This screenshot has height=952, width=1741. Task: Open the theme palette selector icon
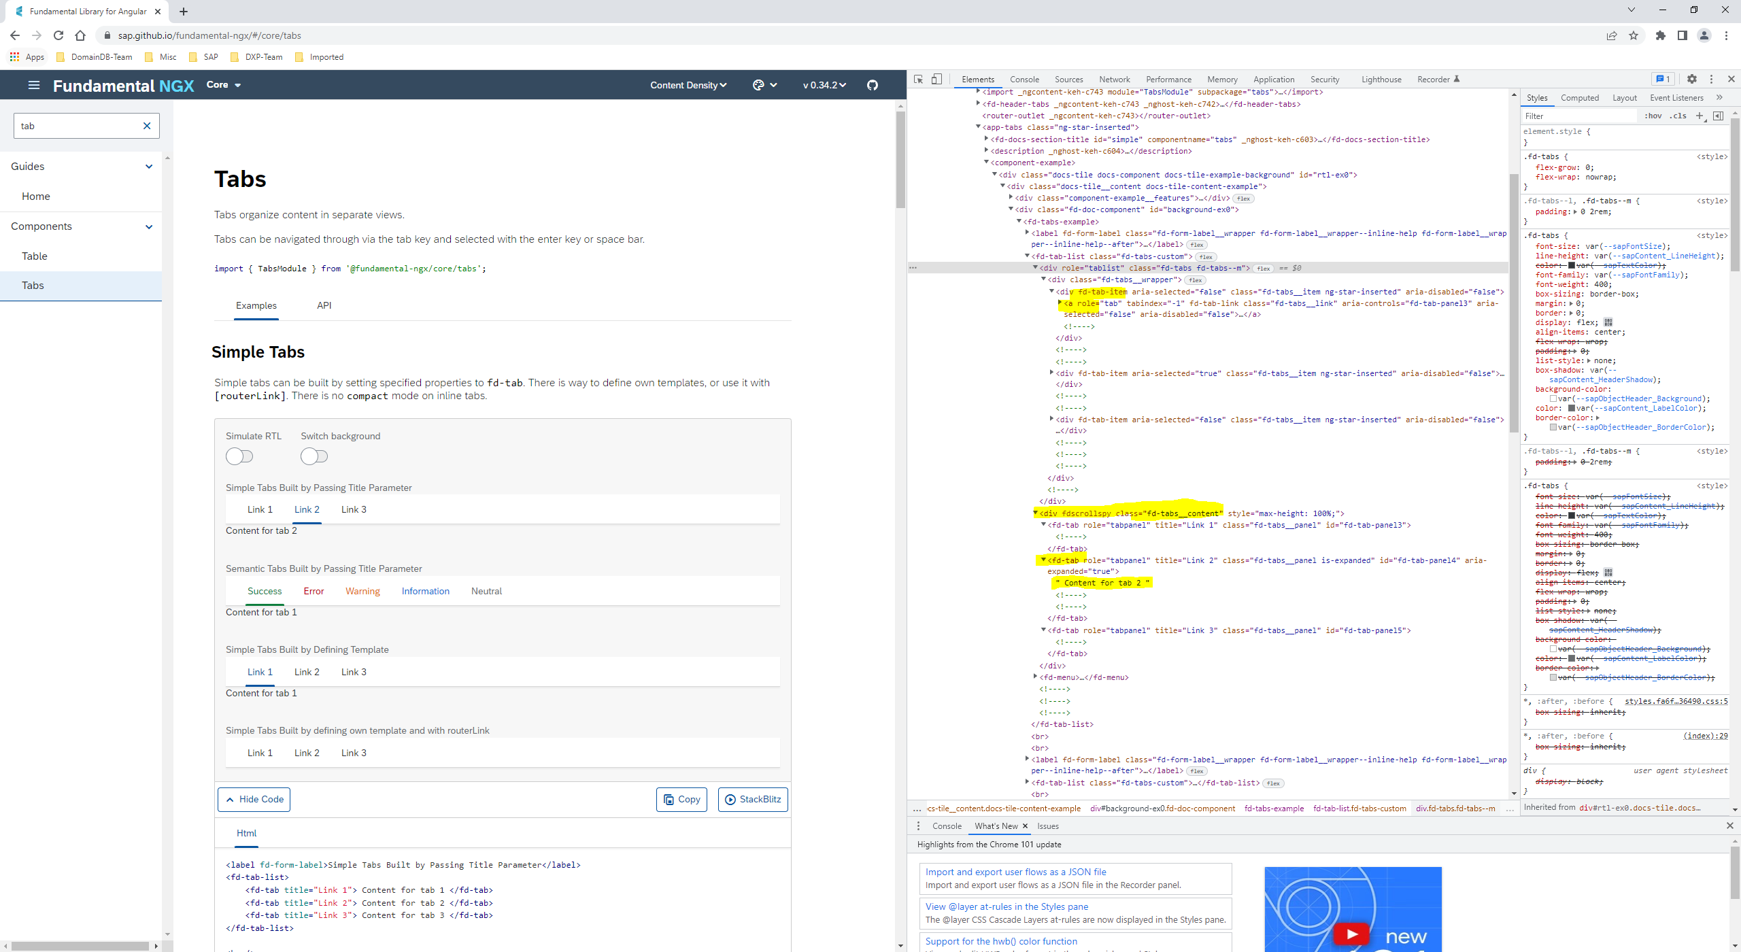(759, 85)
